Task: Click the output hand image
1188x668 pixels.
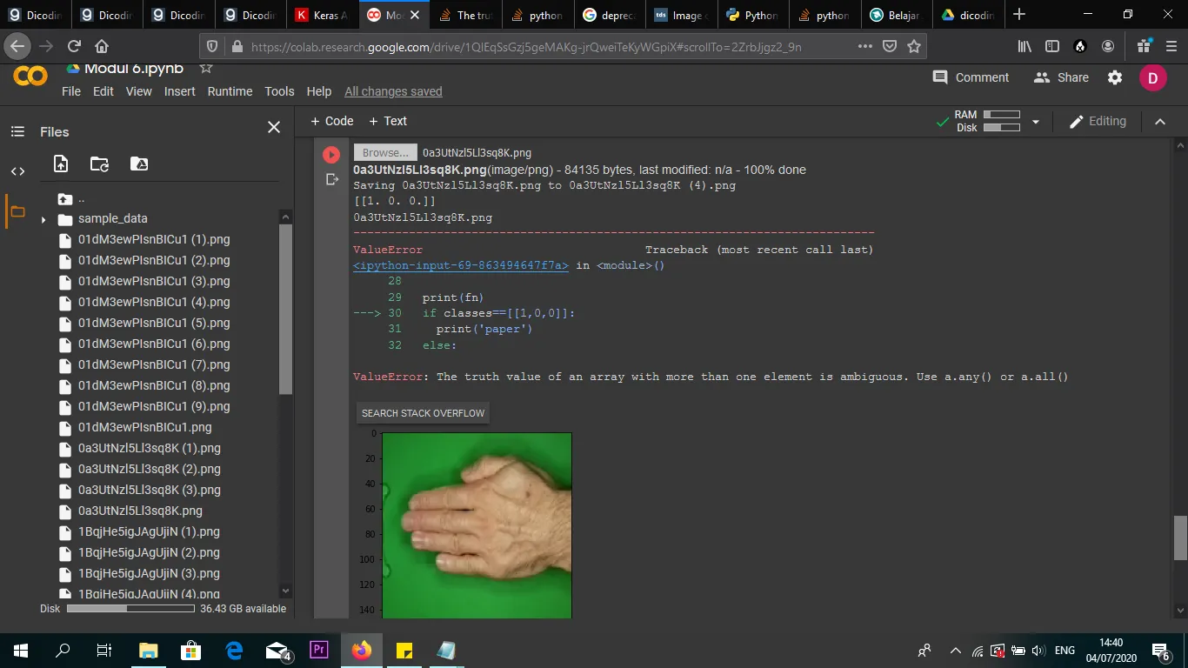Action: 477,525
